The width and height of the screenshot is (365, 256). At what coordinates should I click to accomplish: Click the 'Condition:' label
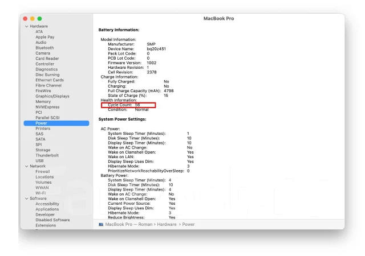click(117, 110)
